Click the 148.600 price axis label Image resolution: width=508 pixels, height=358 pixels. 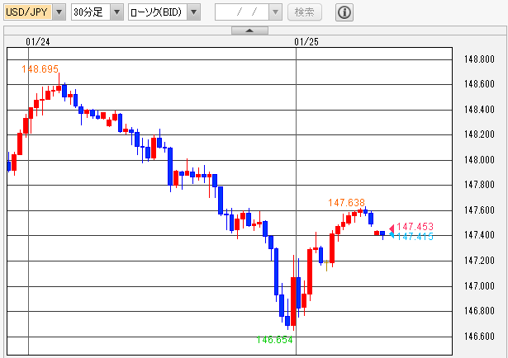(x=479, y=84)
